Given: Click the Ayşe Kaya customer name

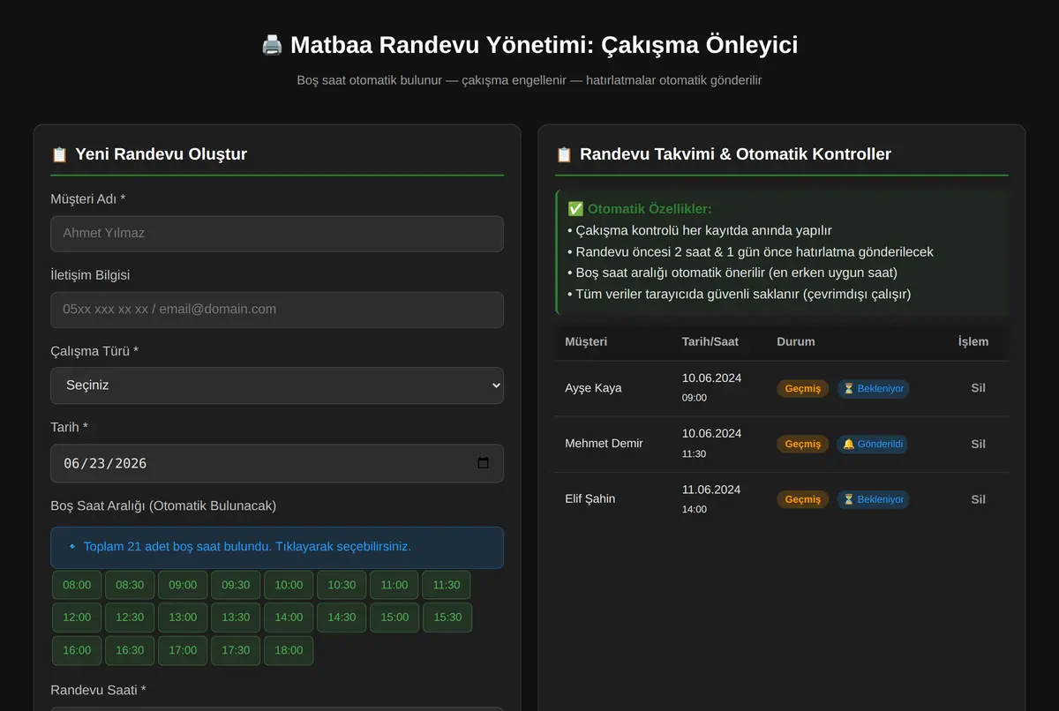Looking at the screenshot, I should [x=593, y=388].
